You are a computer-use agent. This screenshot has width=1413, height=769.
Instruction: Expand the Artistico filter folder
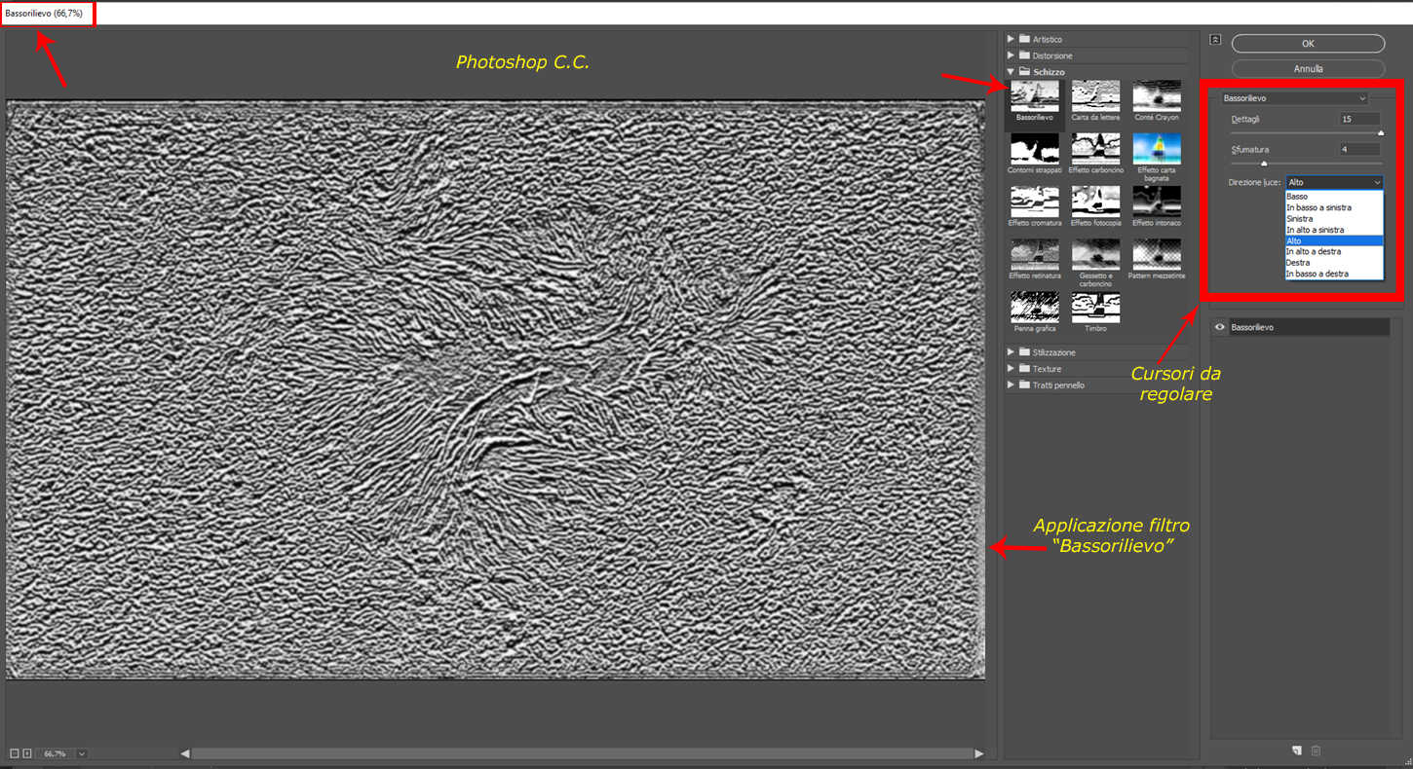(1012, 39)
